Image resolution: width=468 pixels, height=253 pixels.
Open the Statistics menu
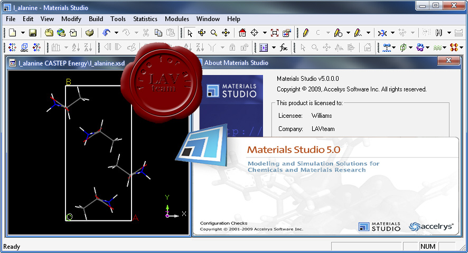point(145,19)
